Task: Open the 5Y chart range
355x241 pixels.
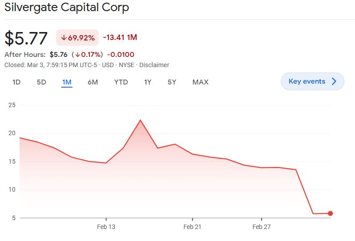Action: [172, 82]
